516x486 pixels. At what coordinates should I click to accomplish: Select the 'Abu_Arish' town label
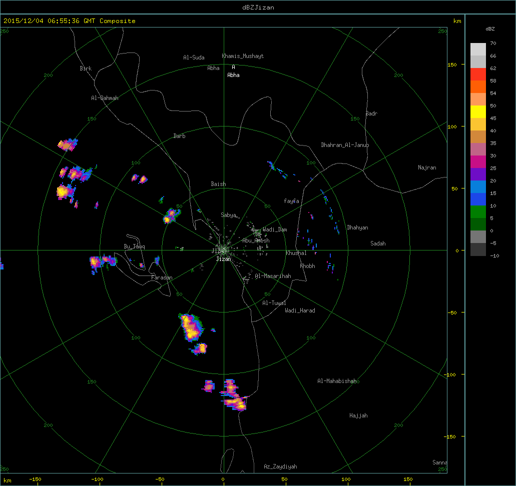coord(256,240)
